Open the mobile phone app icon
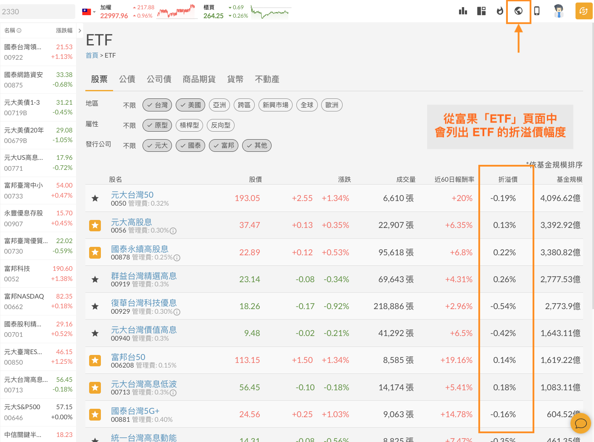Image resolution: width=594 pixels, height=442 pixels. click(x=537, y=11)
